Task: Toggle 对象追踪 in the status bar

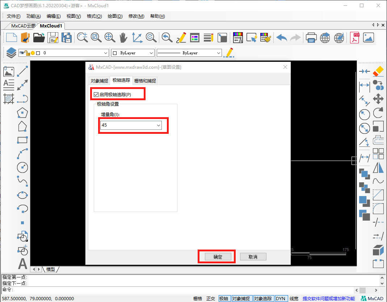Action: tap(263, 298)
